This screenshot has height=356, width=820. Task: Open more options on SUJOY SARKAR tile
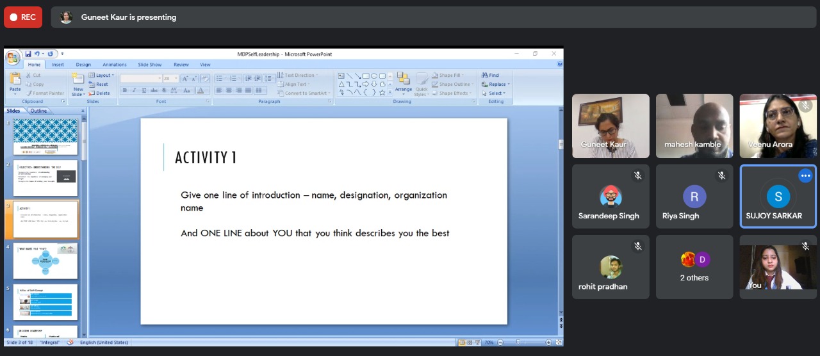pyautogui.click(x=805, y=176)
